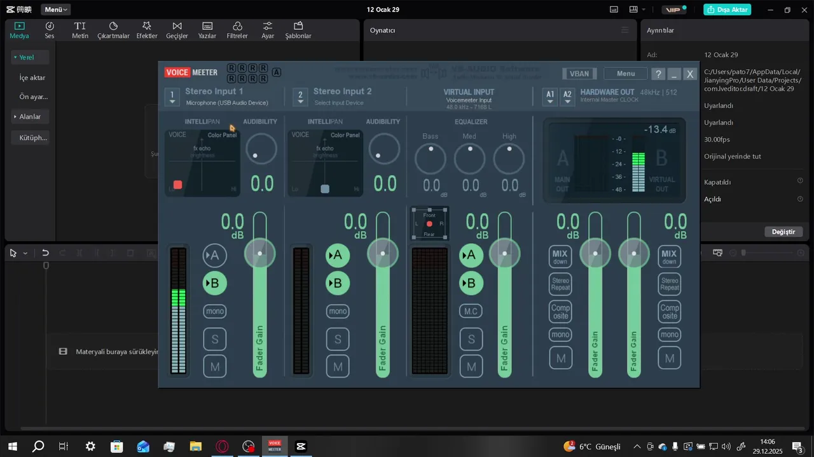This screenshot has width=814, height=457.
Task: Open the Yazılar captions tab
Action: tap(207, 30)
